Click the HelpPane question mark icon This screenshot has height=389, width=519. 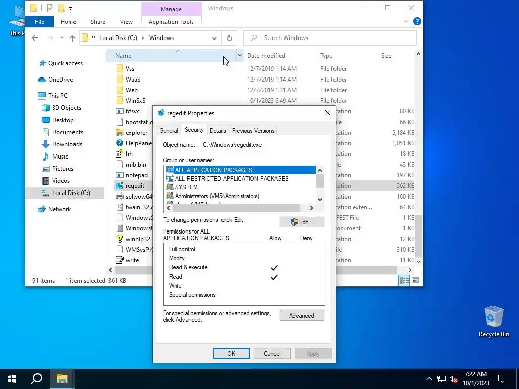point(120,143)
